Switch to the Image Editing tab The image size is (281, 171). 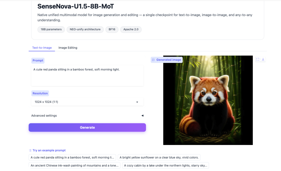point(68,48)
